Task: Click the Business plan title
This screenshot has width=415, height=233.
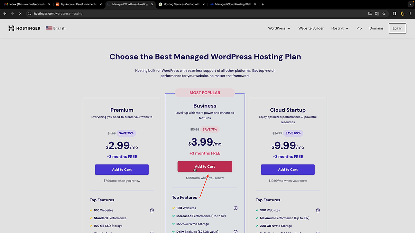Action: [205, 106]
